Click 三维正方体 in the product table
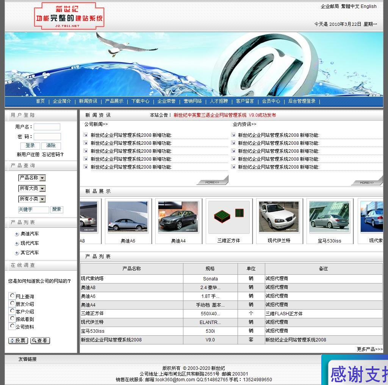Screen dimensions: 388x385 (x=92, y=313)
